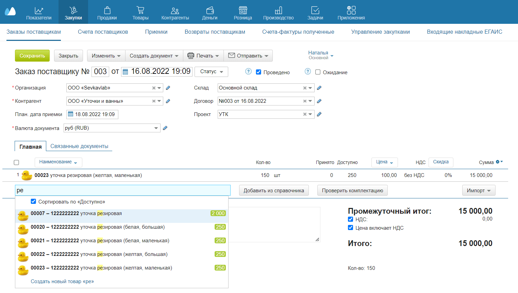Go to the Деньги wallet icon
This screenshot has height=293, width=518.
pos(210,11)
